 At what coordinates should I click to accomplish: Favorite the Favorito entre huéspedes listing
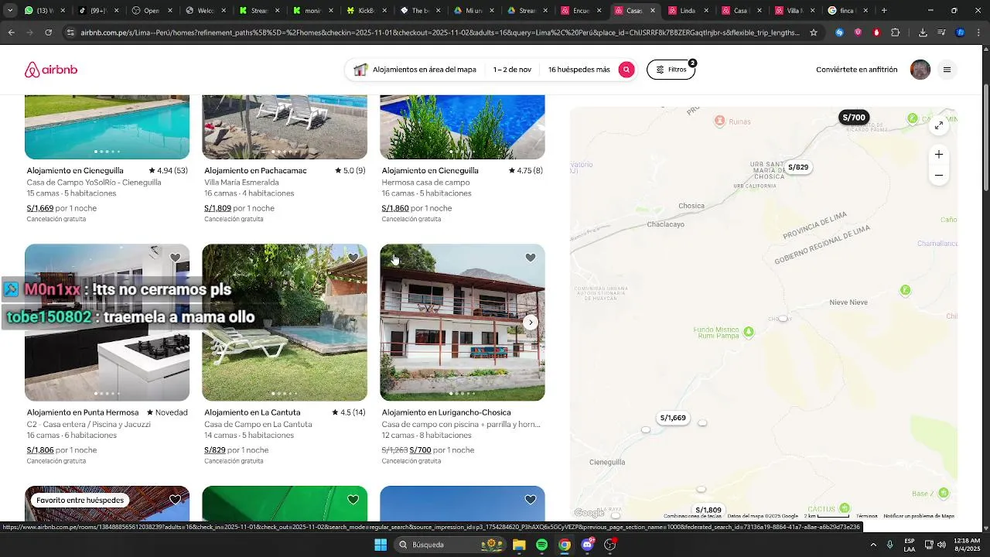(175, 500)
